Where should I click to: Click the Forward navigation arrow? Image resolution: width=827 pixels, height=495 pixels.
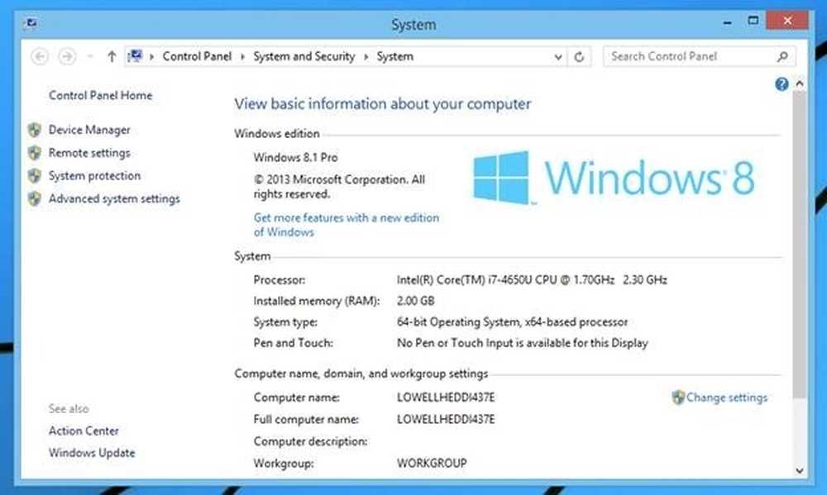[x=67, y=56]
